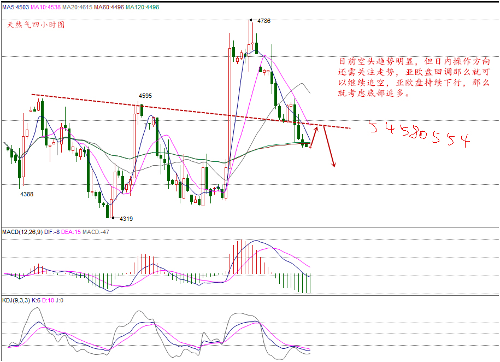The height and width of the screenshot is (362, 500).
Task: Select the 4319 lowest price marker
Action: [x=126, y=219]
